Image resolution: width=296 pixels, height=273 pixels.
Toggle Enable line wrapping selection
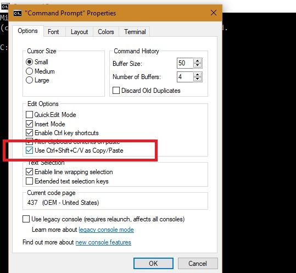[x=29, y=171]
